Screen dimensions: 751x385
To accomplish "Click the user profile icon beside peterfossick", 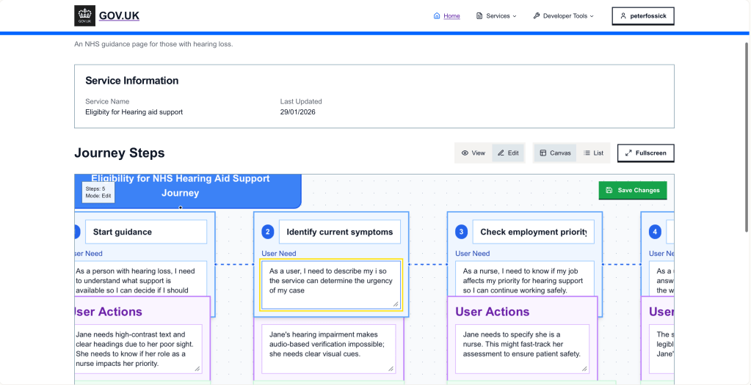I will [623, 16].
